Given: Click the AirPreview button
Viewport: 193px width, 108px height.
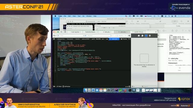Looking at the screenshot, I should [66, 86].
